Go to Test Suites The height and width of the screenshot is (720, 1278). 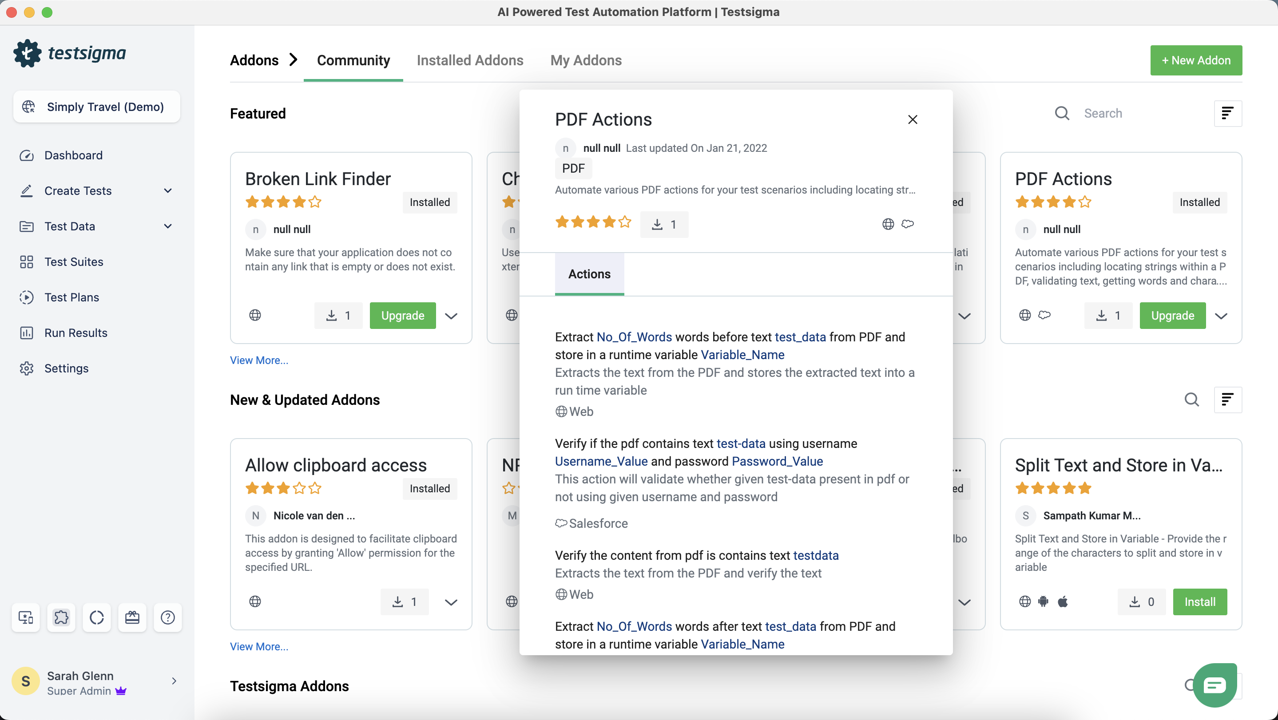(x=74, y=262)
